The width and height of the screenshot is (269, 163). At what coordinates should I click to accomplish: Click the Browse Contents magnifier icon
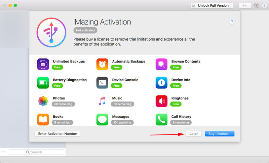coord(161,64)
